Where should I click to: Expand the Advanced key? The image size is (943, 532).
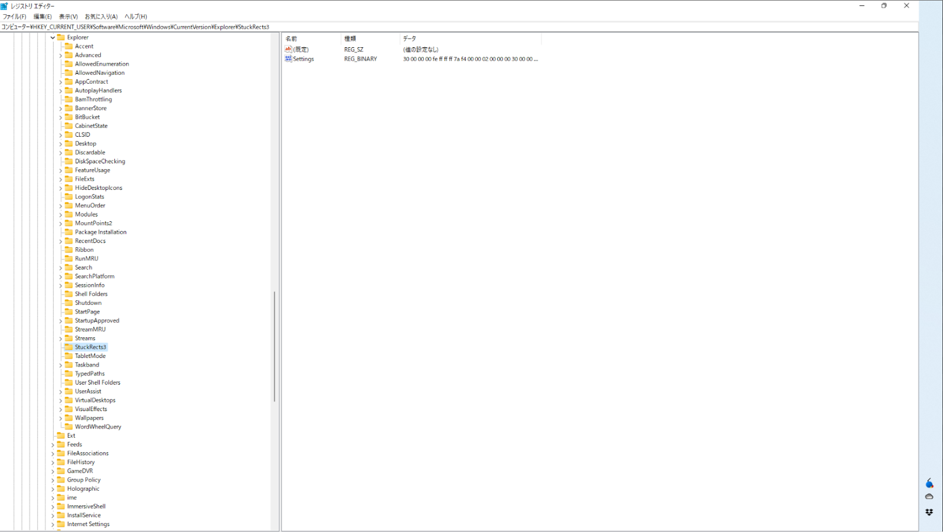(61, 55)
